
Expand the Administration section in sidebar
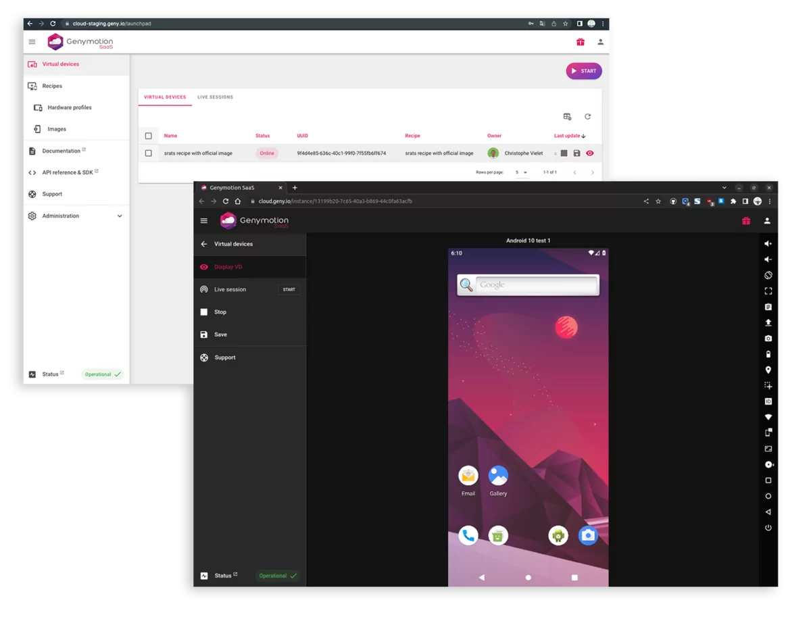76,216
